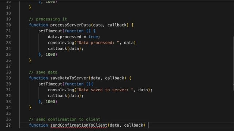Click 'callback' parameter on line 29
This screenshot has width=234, height=131.
tap(114, 78)
